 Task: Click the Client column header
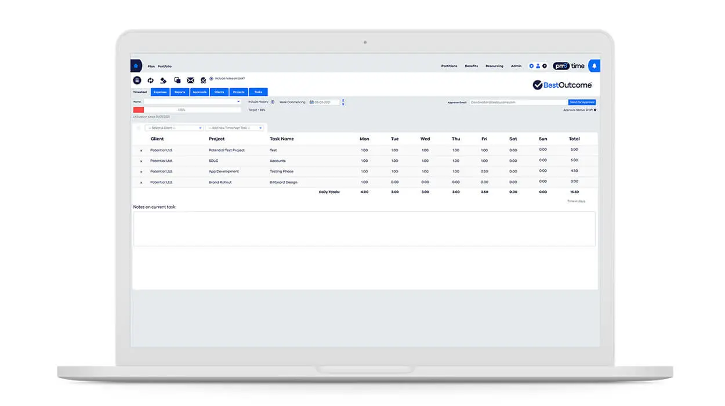[x=157, y=139]
